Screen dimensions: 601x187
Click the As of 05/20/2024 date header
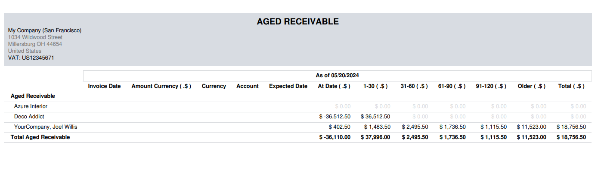click(337, 75)
